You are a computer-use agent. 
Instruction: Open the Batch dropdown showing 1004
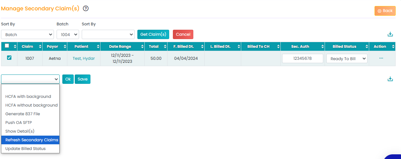point(68,34)
